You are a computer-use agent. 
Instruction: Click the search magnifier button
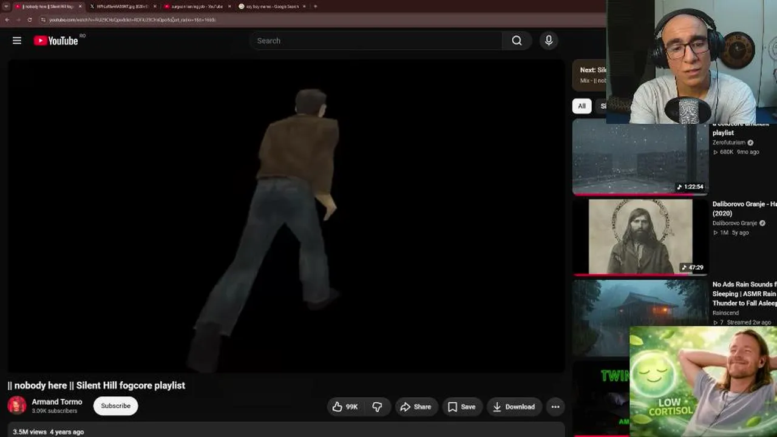[x=517, y=41]
